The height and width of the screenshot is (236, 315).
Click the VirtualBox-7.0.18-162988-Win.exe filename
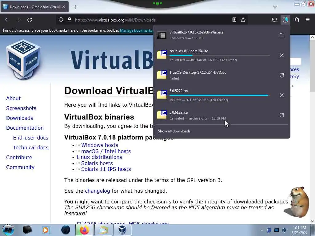[196, 32]
